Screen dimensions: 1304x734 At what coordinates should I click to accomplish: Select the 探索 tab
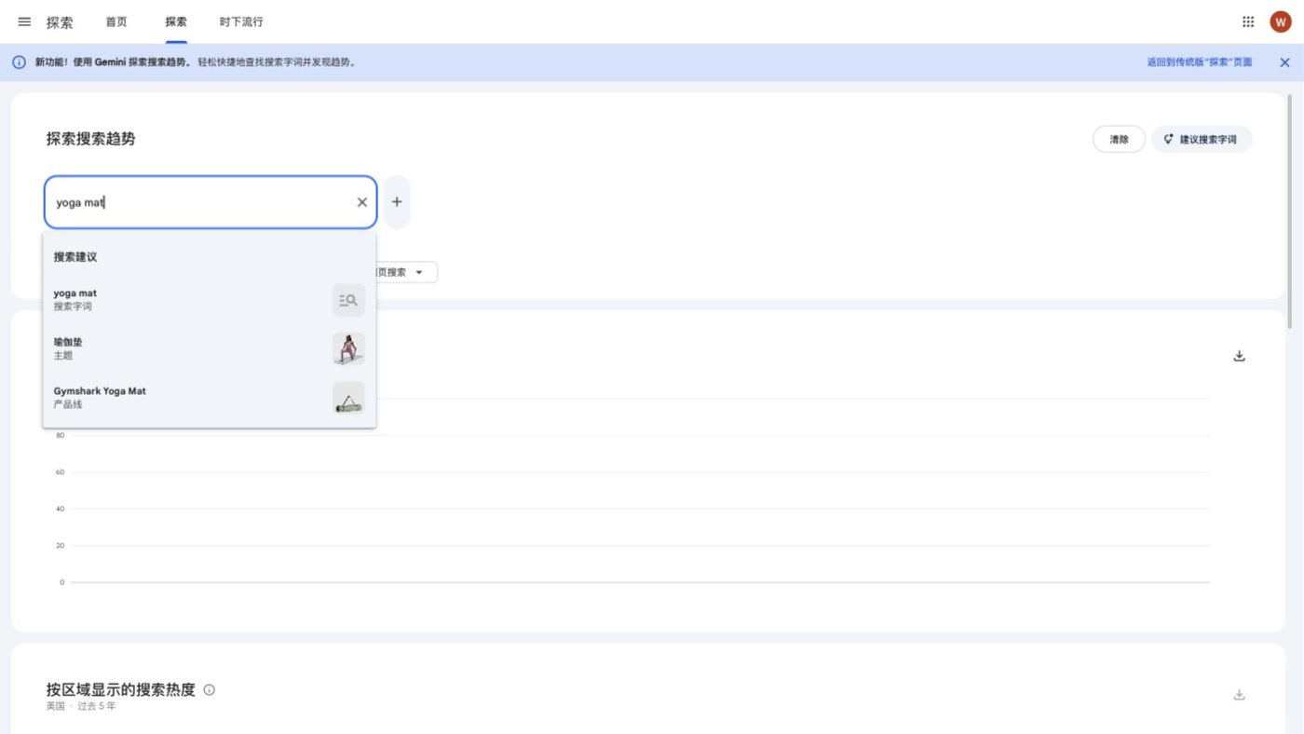(x=176, y=21)
